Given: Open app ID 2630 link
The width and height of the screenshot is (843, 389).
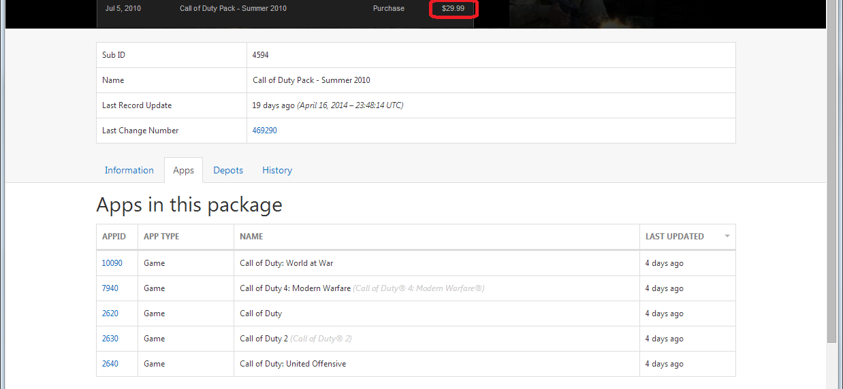Looking at the screenshot, I should tap(110, 339).
